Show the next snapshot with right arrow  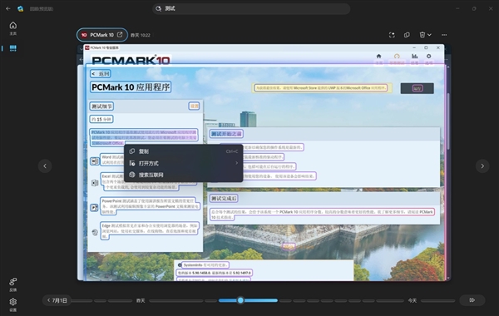(482, 166)
